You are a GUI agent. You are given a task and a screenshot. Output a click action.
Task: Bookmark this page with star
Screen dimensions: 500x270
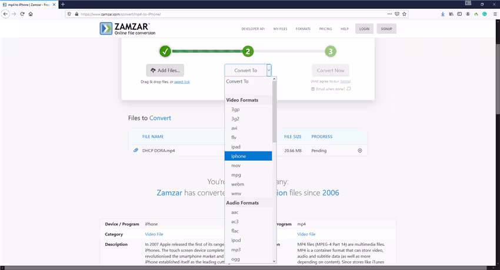pyautogui.click(x=404, y=14)
